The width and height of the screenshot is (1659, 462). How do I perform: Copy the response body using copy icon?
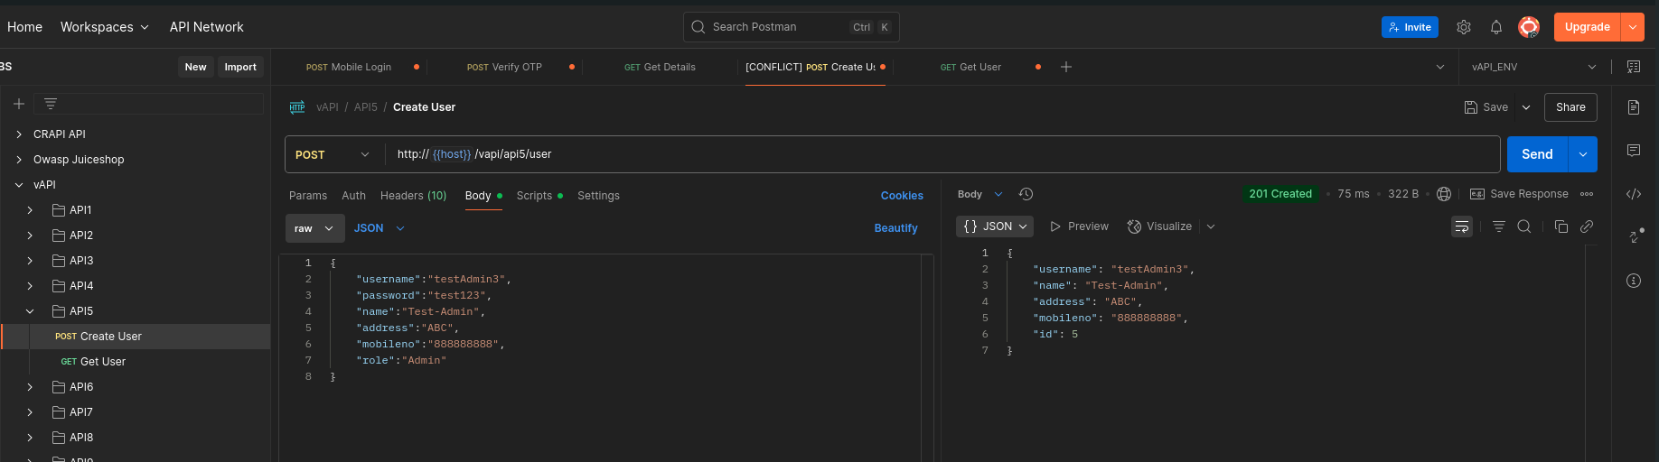pos(1561,226)
